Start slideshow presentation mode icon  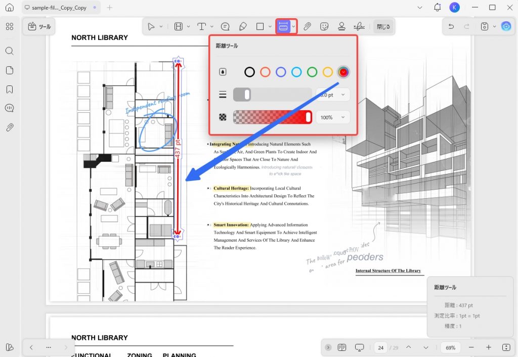(x=360, y=347)
